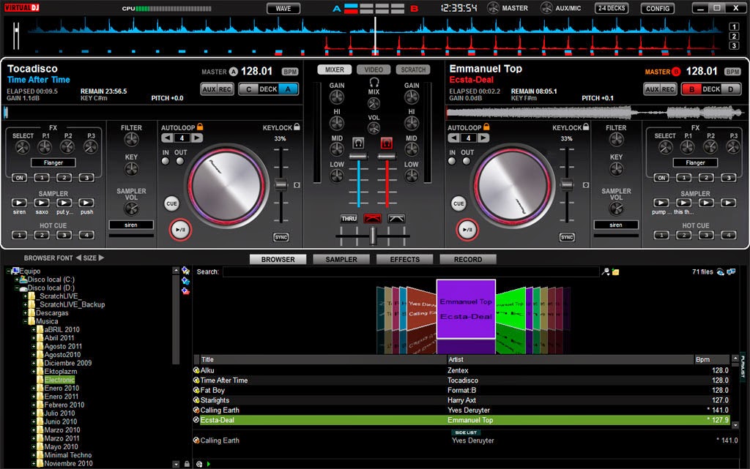
Task: Click the left deck pitch slider handle
Action: click(x=281, y=185)
